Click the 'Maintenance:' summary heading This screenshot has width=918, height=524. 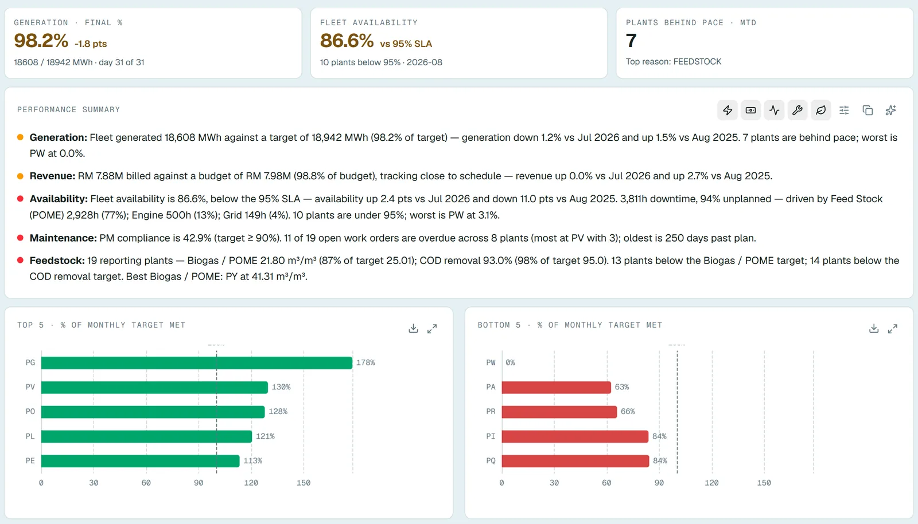[63, 238]
